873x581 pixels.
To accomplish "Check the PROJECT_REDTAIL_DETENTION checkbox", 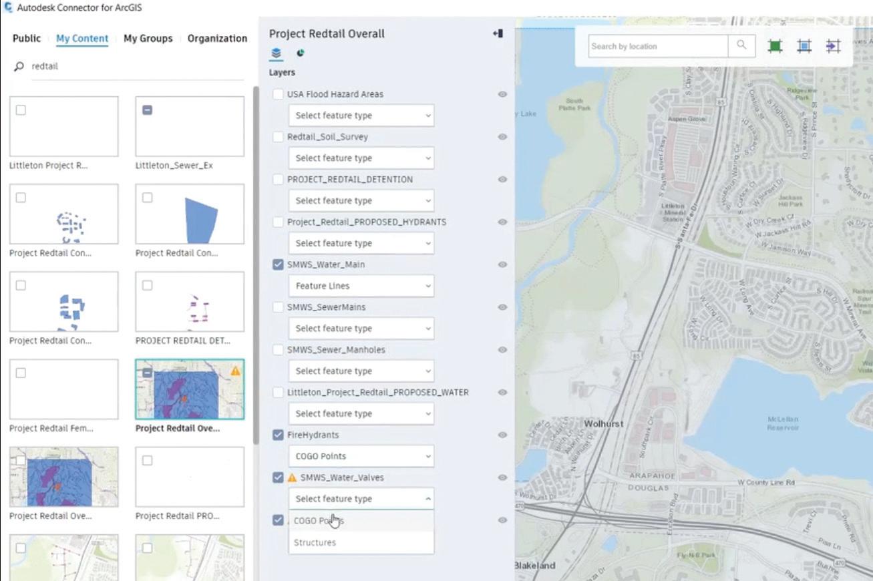I will tap(278, 179).
